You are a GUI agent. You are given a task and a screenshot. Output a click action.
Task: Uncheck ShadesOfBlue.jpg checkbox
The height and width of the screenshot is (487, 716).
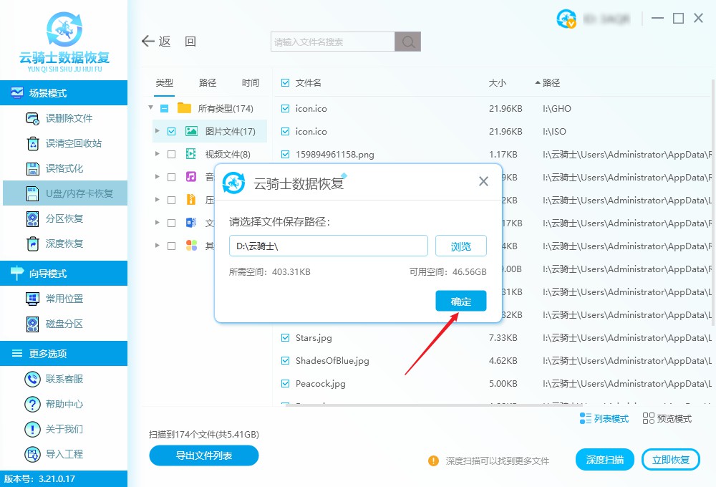286,360
